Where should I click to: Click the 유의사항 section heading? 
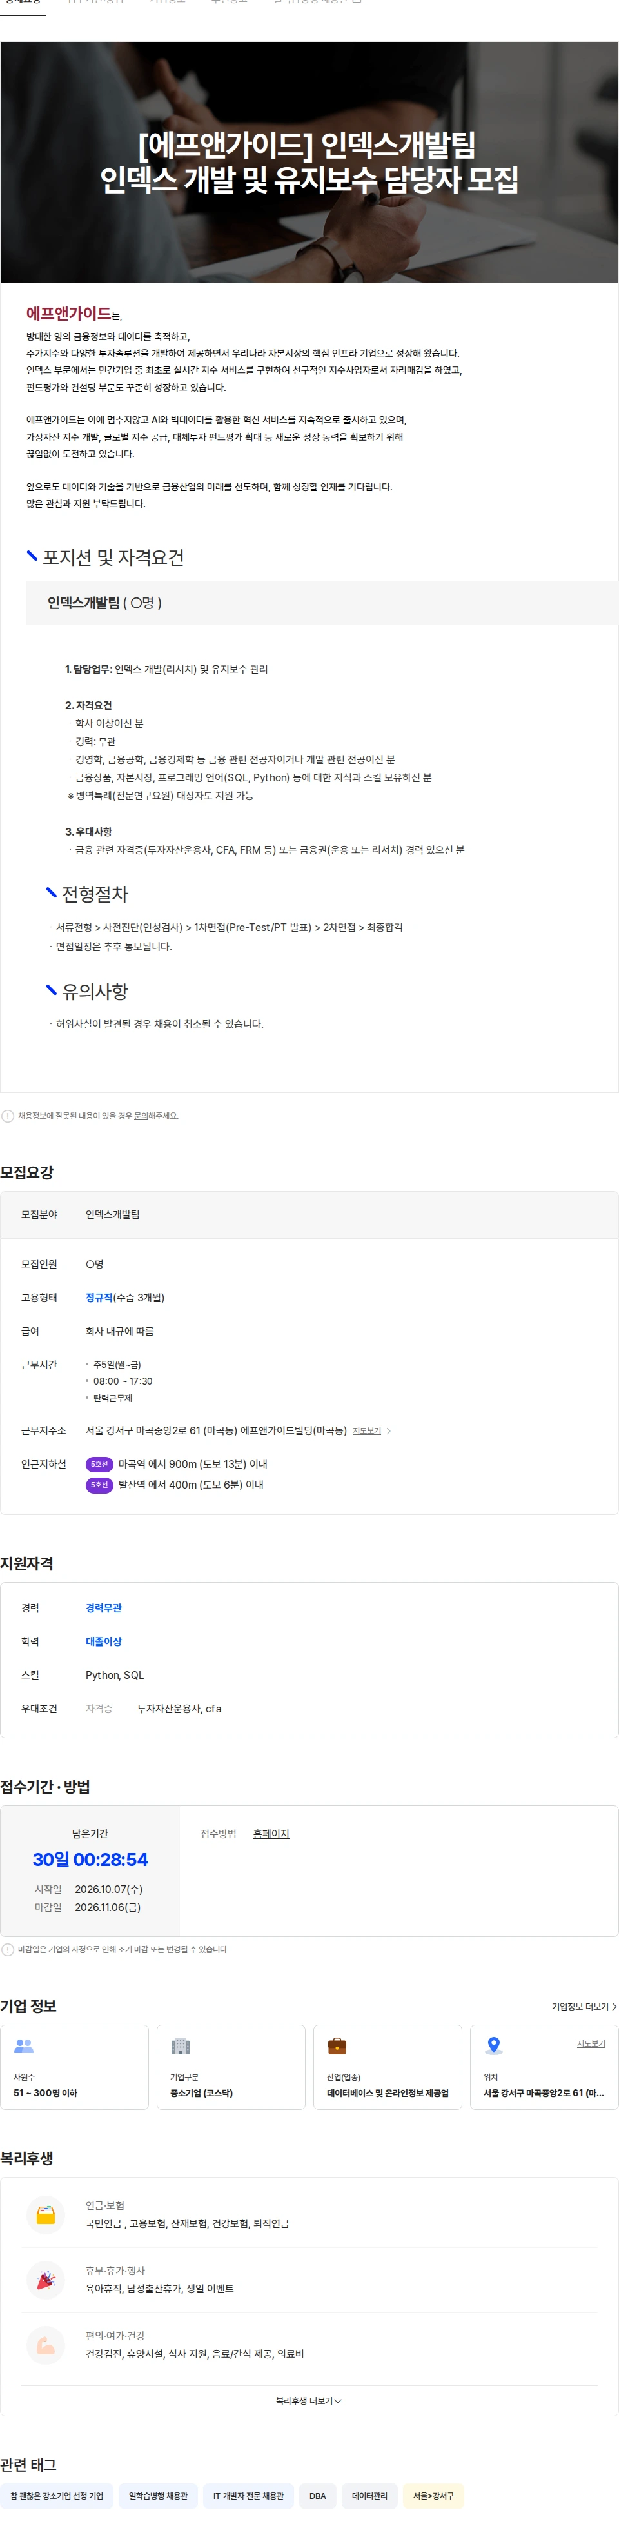pos(95,992)
